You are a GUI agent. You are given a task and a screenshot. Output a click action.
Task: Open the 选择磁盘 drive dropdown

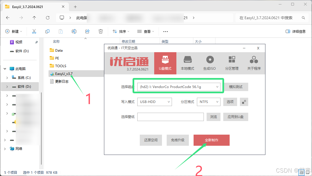pos(179,87)
